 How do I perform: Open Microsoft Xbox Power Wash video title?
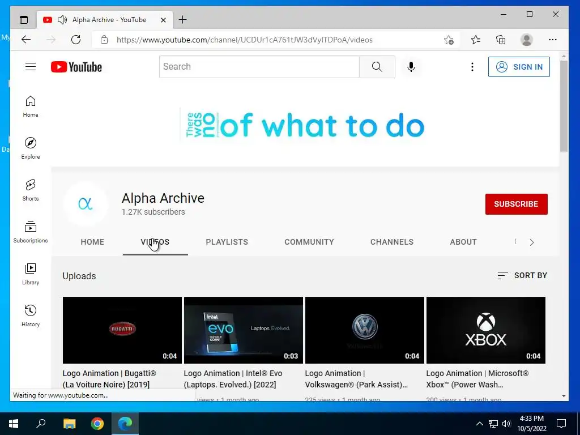point(477,379)
